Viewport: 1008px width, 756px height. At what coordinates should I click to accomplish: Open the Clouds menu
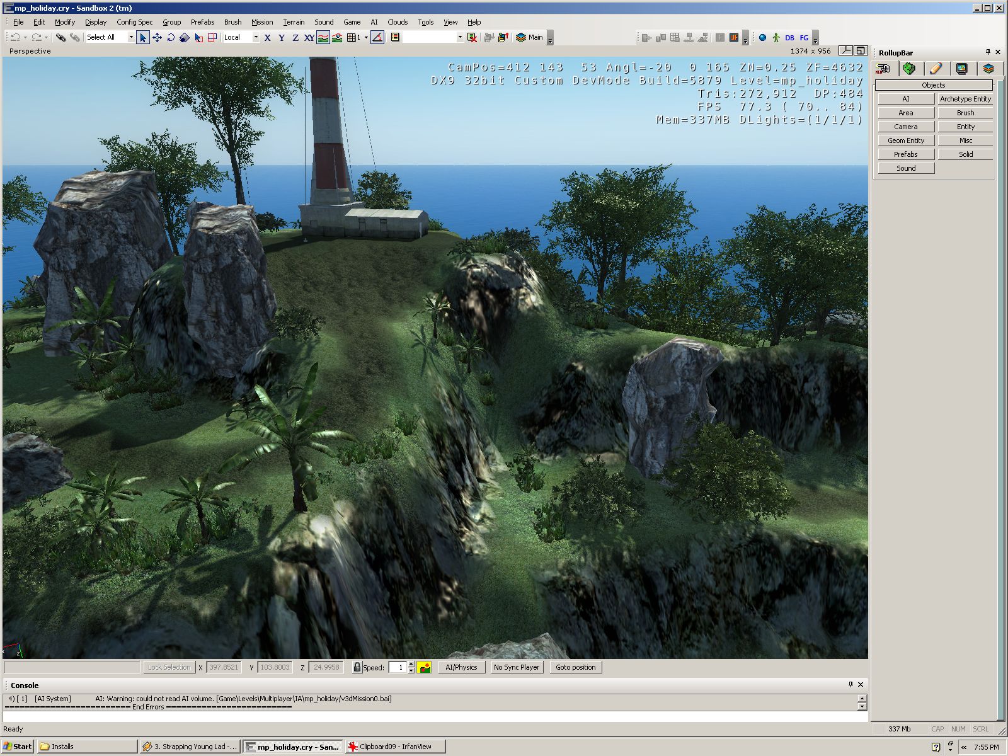(x=398, y=22)
